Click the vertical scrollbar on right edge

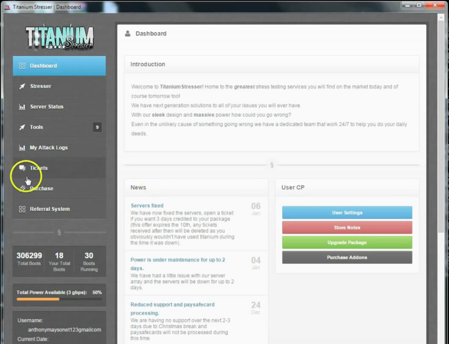click(441, 125)
